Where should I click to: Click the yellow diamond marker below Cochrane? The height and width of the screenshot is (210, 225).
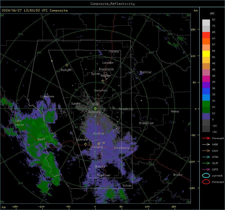click(x=86, y=144)
